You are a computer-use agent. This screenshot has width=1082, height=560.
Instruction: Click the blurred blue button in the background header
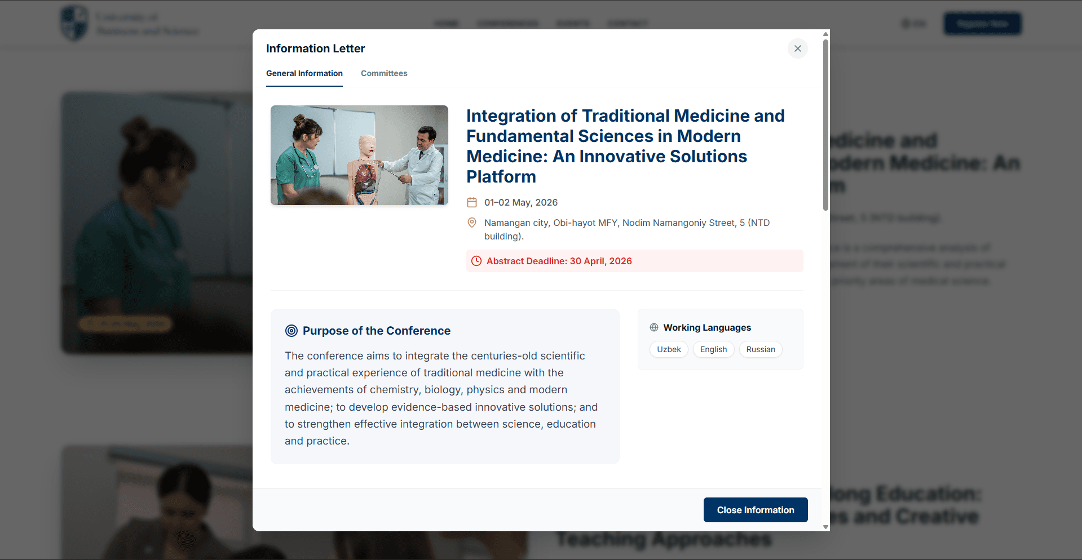pyautogui.click(x=982, y=24)
